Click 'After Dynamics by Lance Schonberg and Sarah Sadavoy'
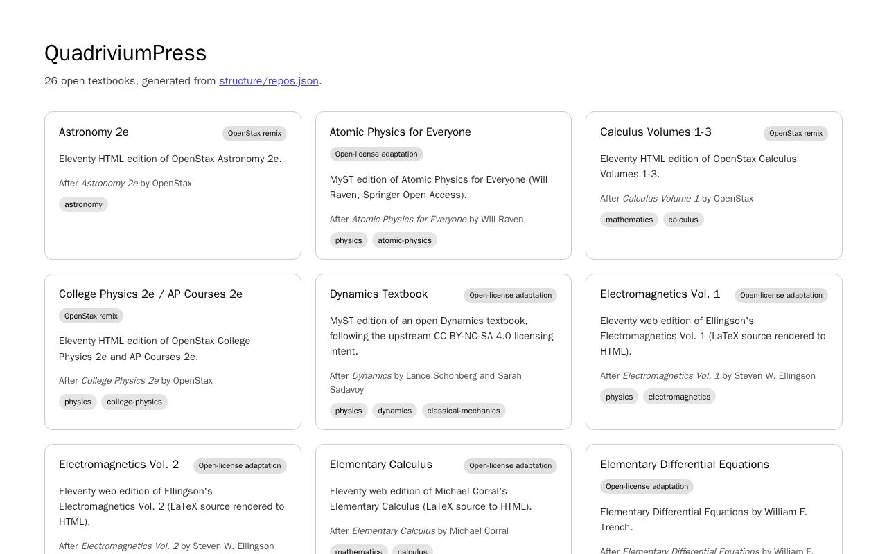This screenshot has height=554, width=887. pos(425,383)
